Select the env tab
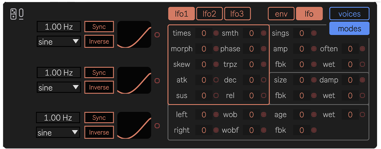Screen dimensions: 381x149 point(281,14)
